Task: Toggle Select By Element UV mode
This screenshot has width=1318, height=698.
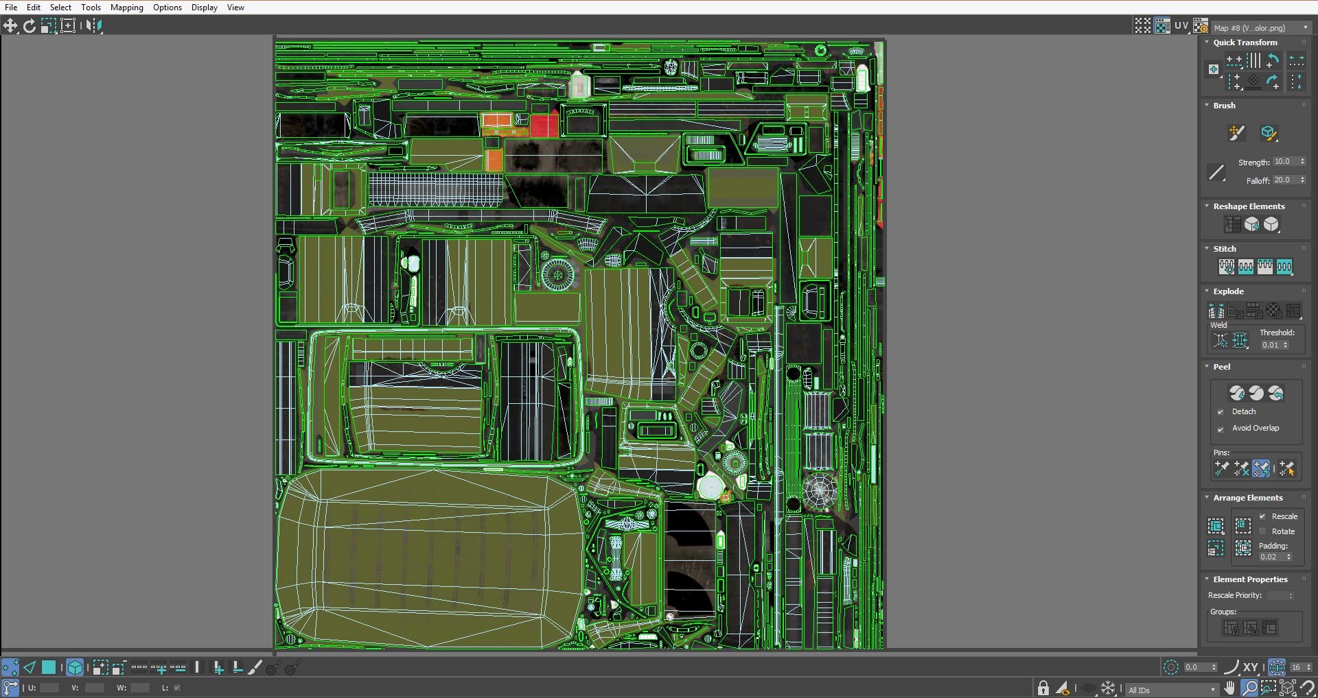Action: (75, 667)
